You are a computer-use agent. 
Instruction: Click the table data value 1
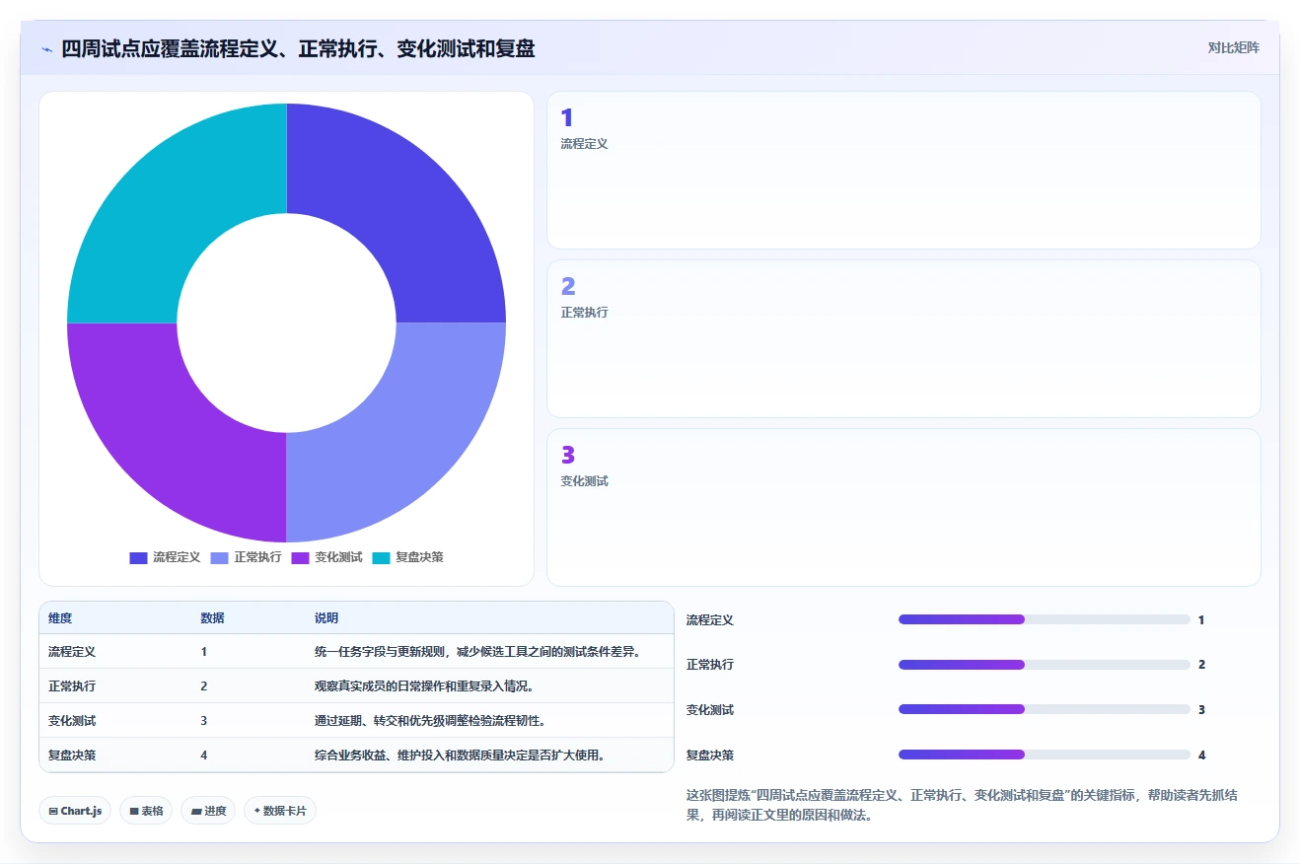point(204,652)
